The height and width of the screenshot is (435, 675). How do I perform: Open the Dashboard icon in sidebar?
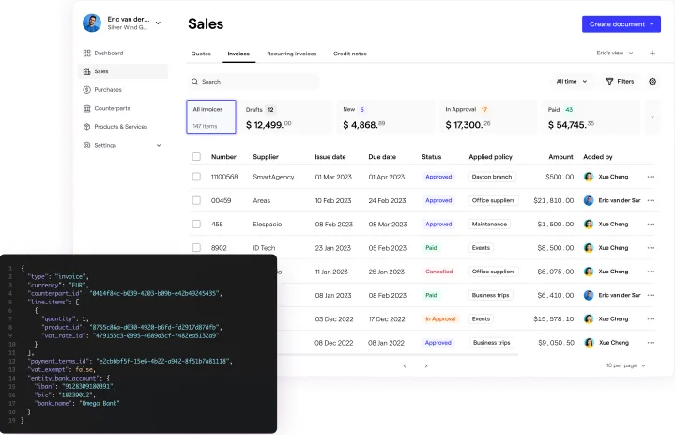point(86,53)
